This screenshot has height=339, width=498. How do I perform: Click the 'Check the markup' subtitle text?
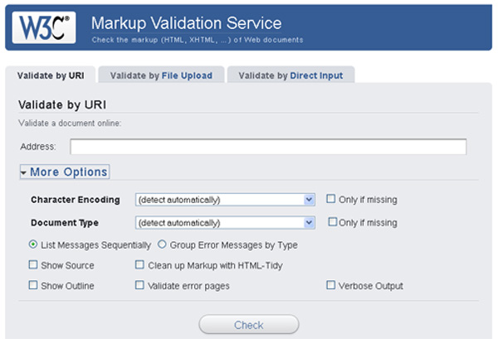(198, 40)
